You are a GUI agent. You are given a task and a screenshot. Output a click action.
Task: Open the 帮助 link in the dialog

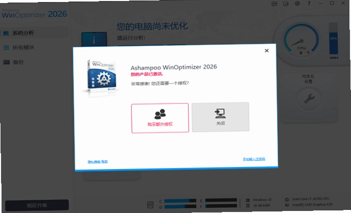[x=105, y=162]
